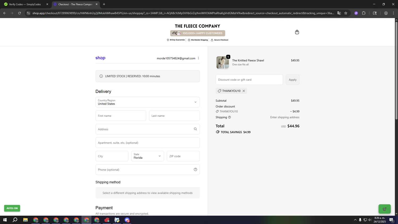Bookmark this page with the star icon

tap(346, 13)
